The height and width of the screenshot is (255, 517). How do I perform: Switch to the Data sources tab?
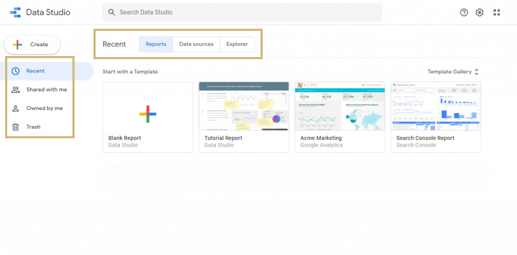point(196,44)
